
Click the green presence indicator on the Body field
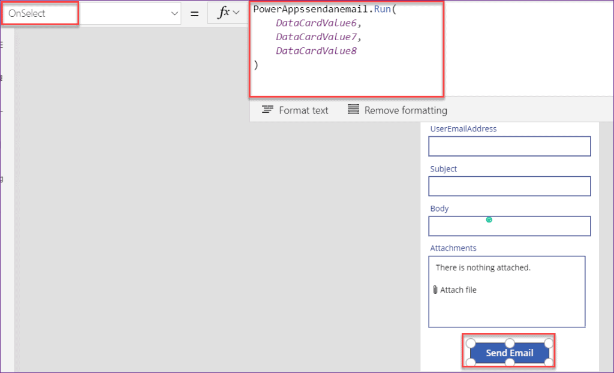point(489,219)
